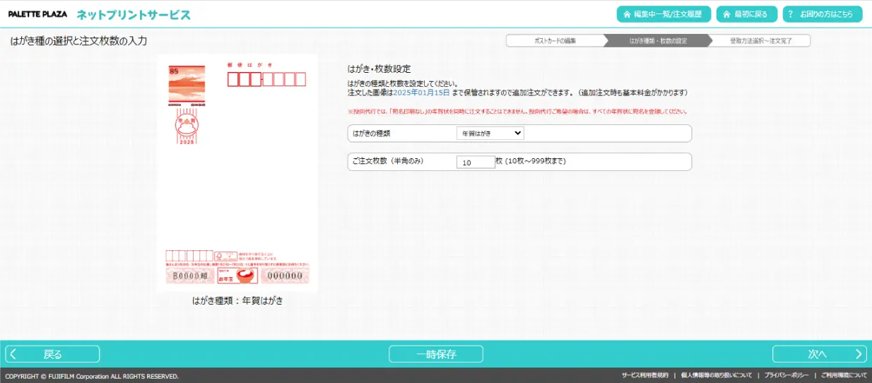Click the はがき種類：年賀はがき caption
This screenshot has height=383, width=872.
coord(237,300)
